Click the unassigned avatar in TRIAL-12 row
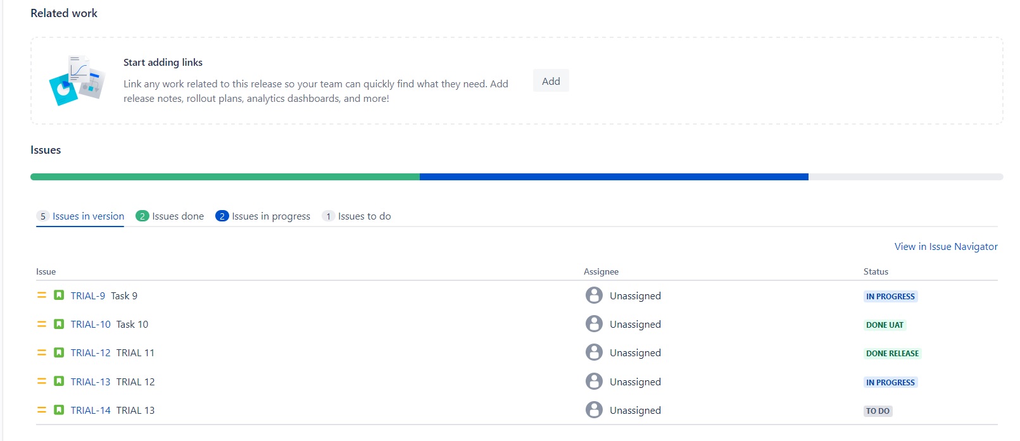This screenshot has width=1020, height=441. pyautogui.click(x=594, y=352)
